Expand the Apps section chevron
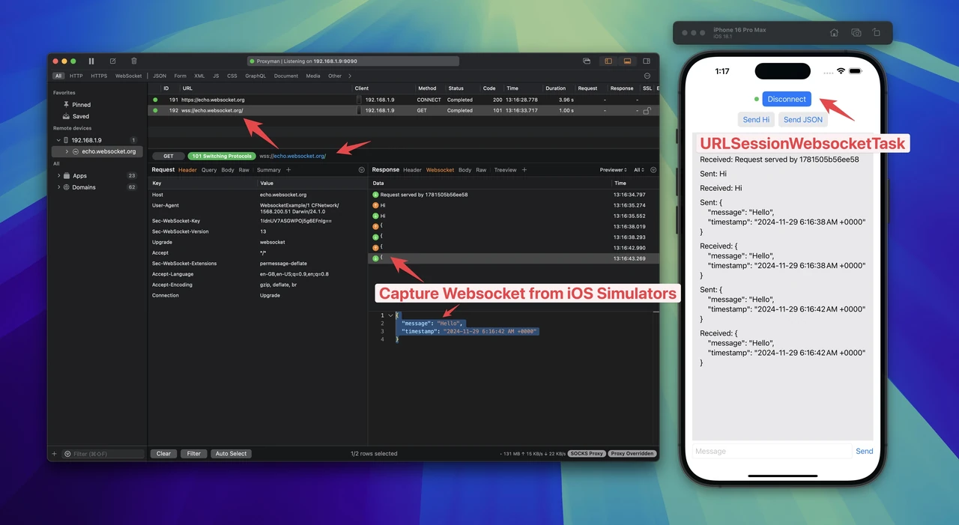Viewport: 959px width, 525px height. pos(58,176)
